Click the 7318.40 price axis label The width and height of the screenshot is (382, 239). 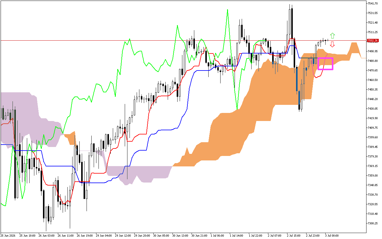point(373,214)
